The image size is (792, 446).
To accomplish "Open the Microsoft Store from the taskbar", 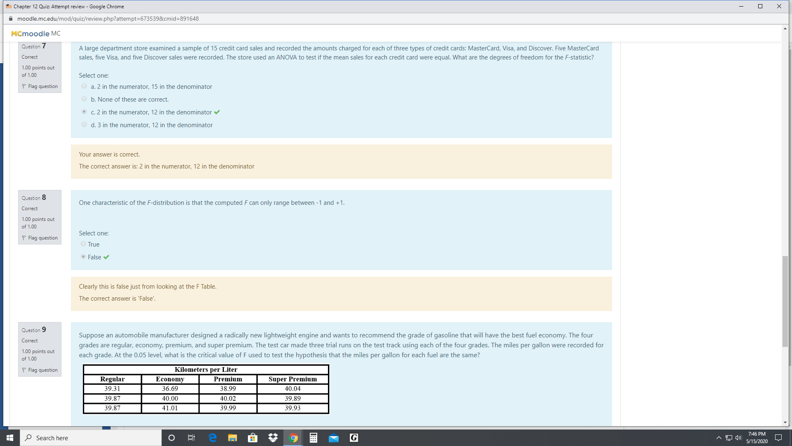I will click(x=252, y=437).
